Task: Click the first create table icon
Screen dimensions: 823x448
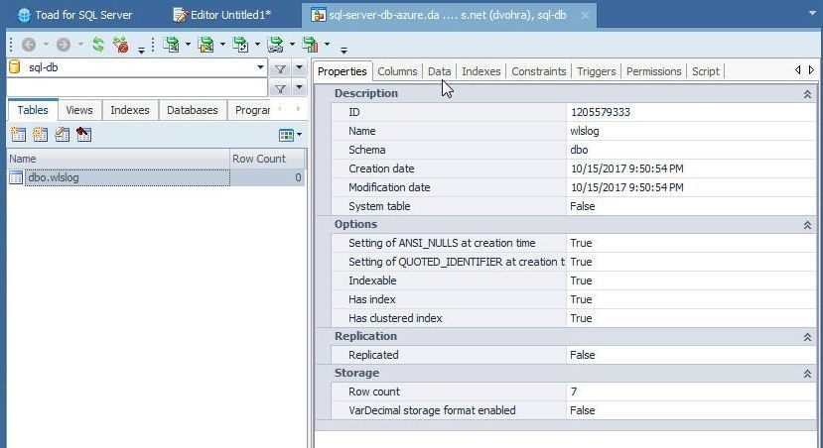Action: coord(19,135)
